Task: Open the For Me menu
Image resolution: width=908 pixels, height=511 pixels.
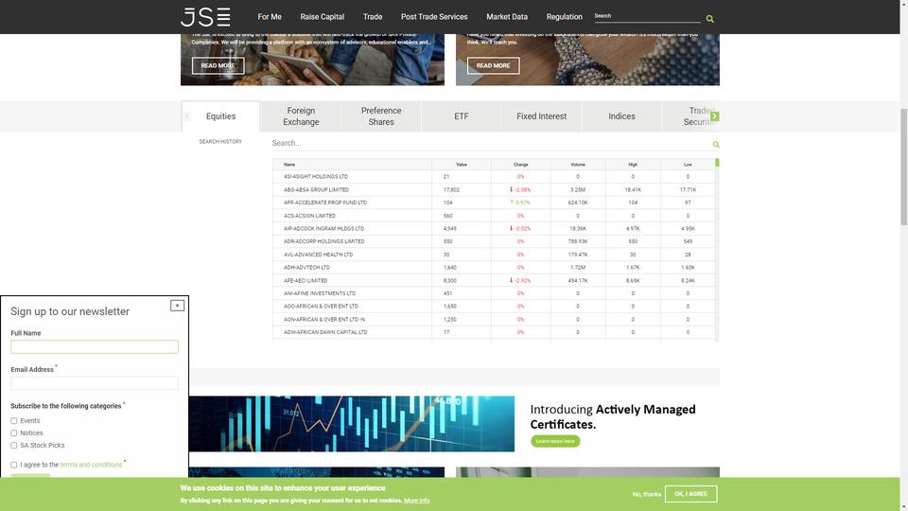Action: point(270,17)
